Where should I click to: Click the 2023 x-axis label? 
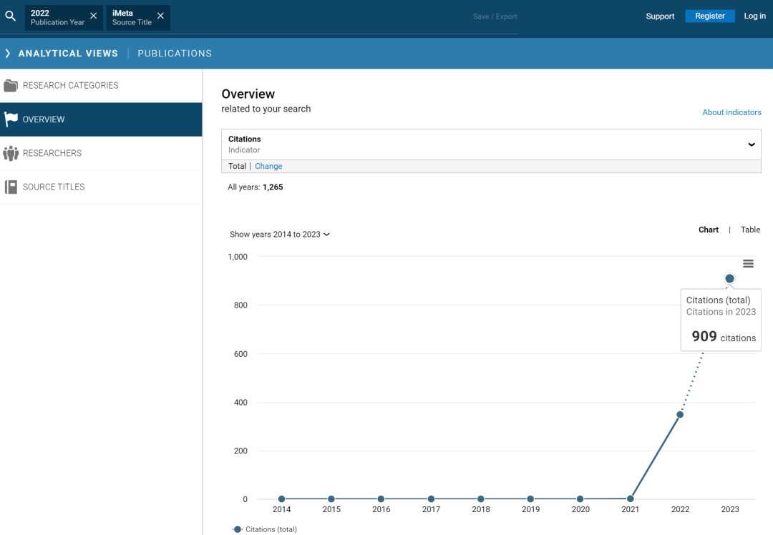click(730, 509)
